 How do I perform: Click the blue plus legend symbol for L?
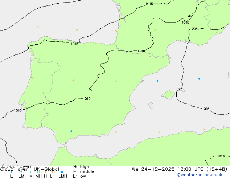[x=11, y=172]
